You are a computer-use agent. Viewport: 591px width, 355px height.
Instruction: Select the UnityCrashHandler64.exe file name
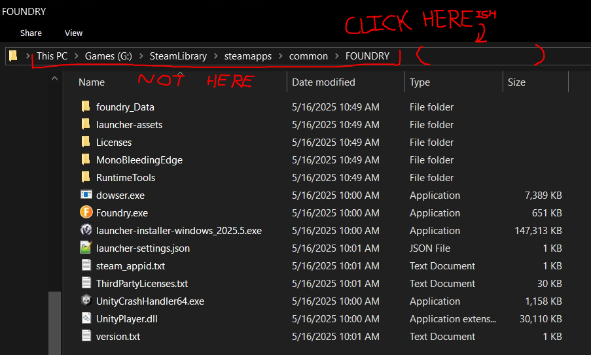pyautogui.click(x=150, y=301)
